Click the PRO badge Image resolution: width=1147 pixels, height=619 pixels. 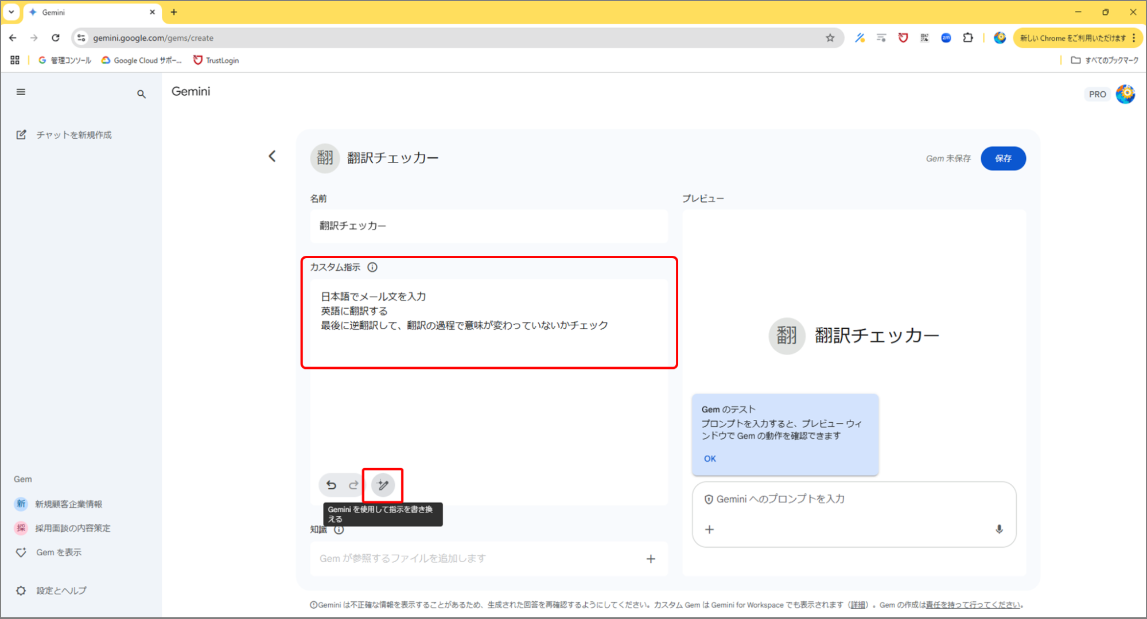1097,94
